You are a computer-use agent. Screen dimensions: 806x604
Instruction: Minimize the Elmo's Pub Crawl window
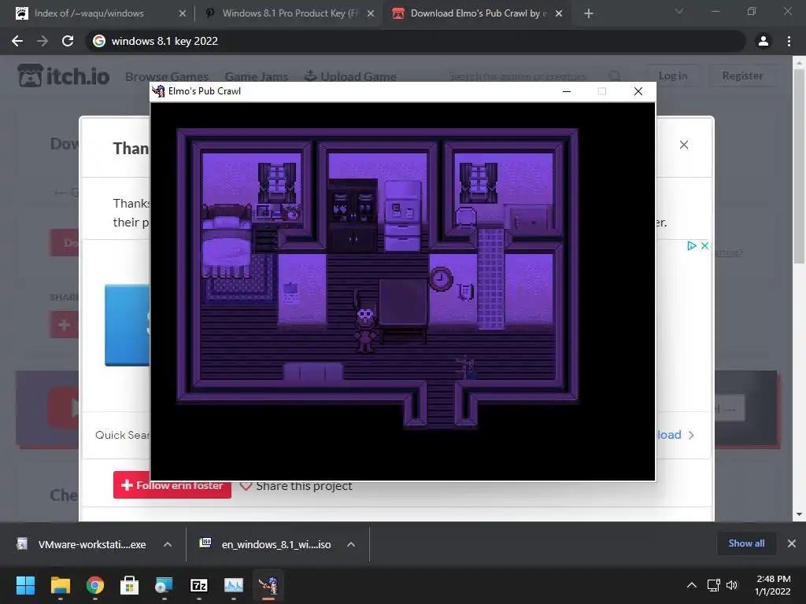coord(567,91)
